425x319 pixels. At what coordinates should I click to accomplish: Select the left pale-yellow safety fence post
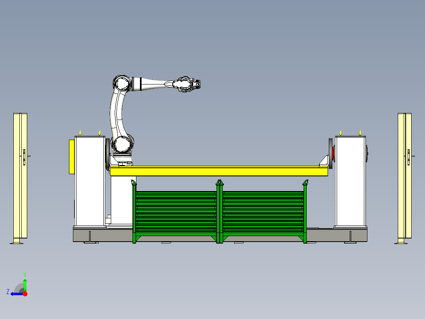pyautogui.click(x=21, y=178)
